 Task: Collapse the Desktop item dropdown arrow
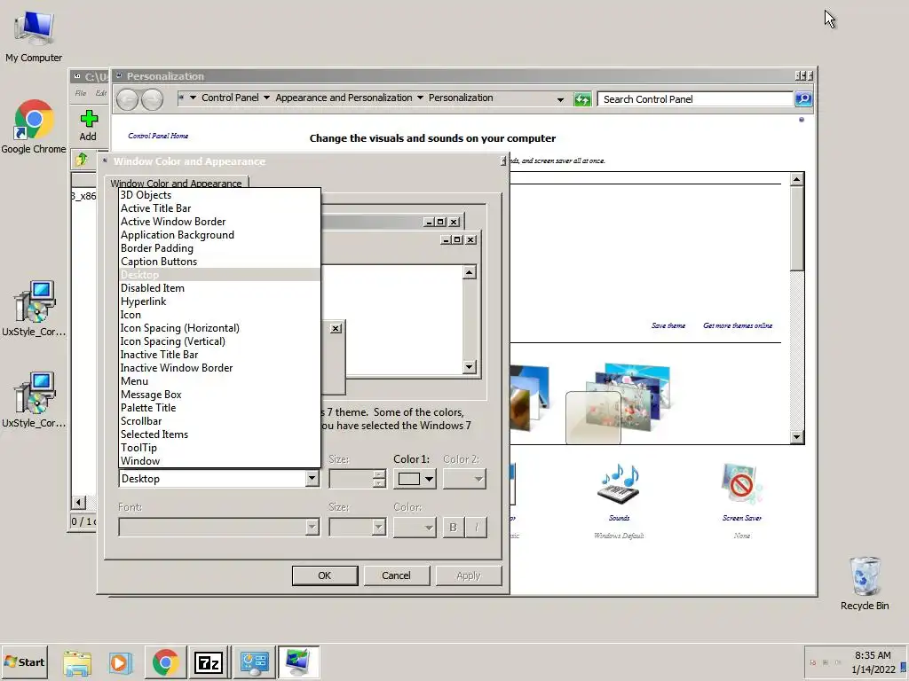[312, 479]
